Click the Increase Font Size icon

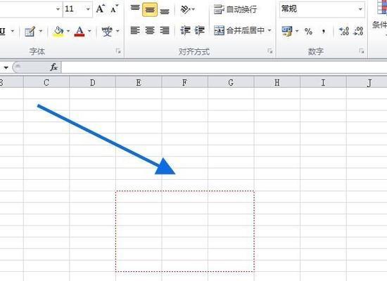point(101,9)
